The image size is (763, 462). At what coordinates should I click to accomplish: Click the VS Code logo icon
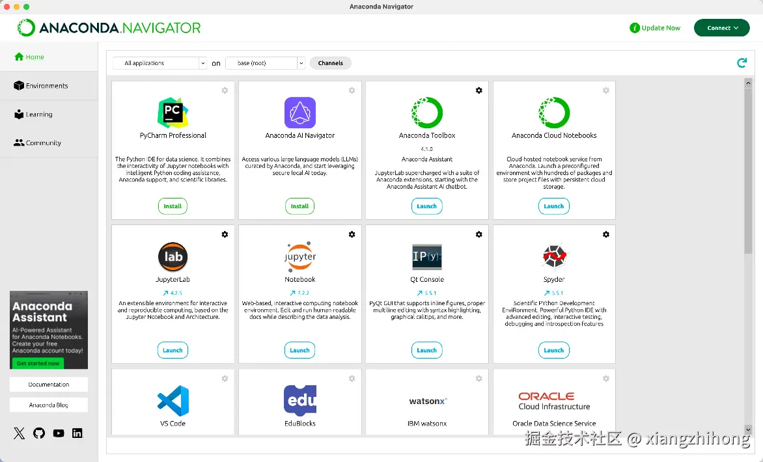point(173,401)
